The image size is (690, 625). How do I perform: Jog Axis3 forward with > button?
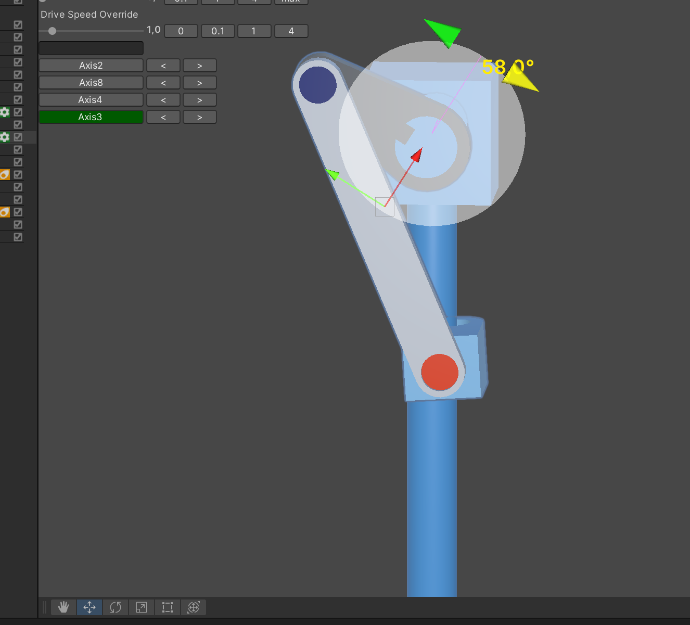pyautogui.click(x=200, y=117)
